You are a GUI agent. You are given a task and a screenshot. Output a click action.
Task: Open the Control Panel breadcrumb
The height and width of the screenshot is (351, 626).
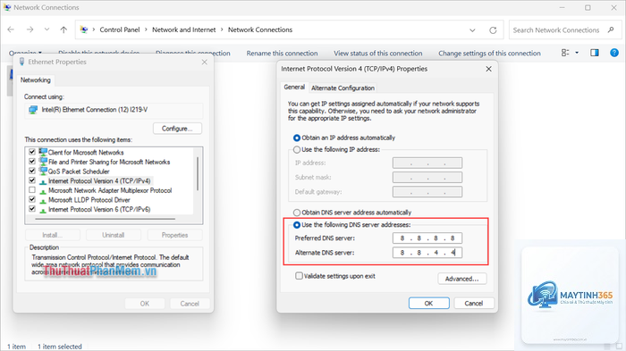click(120, 29)
